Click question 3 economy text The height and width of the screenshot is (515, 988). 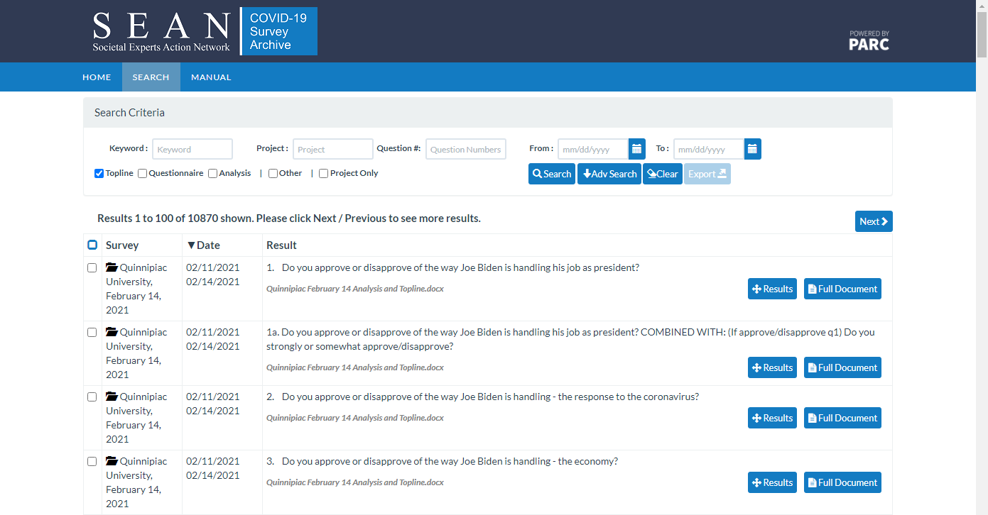[450, 461]
